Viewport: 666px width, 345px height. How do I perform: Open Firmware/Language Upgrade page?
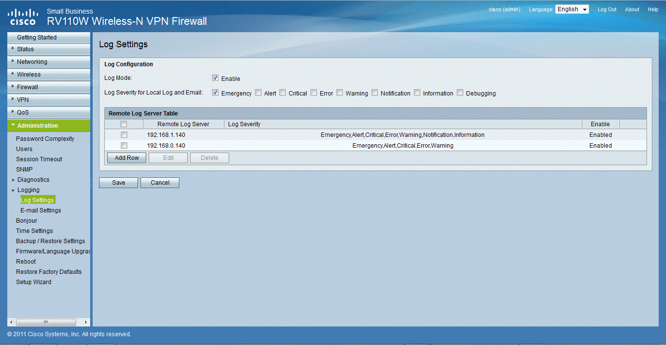coord(53,251)
